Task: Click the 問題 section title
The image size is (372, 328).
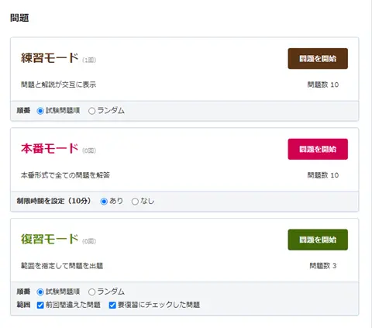Action: pyautogui.click(x=19, y=18)
